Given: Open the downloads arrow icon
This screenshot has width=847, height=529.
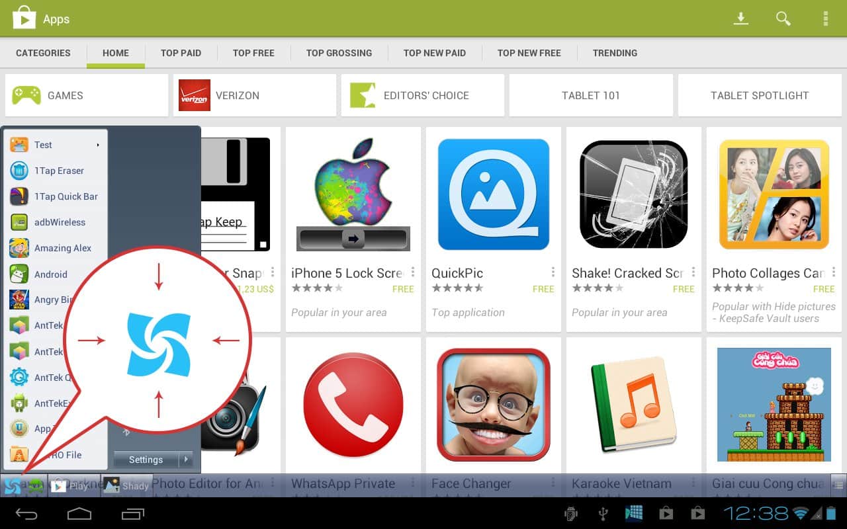Looking at the screenshot, I should [x=740, y=19].
